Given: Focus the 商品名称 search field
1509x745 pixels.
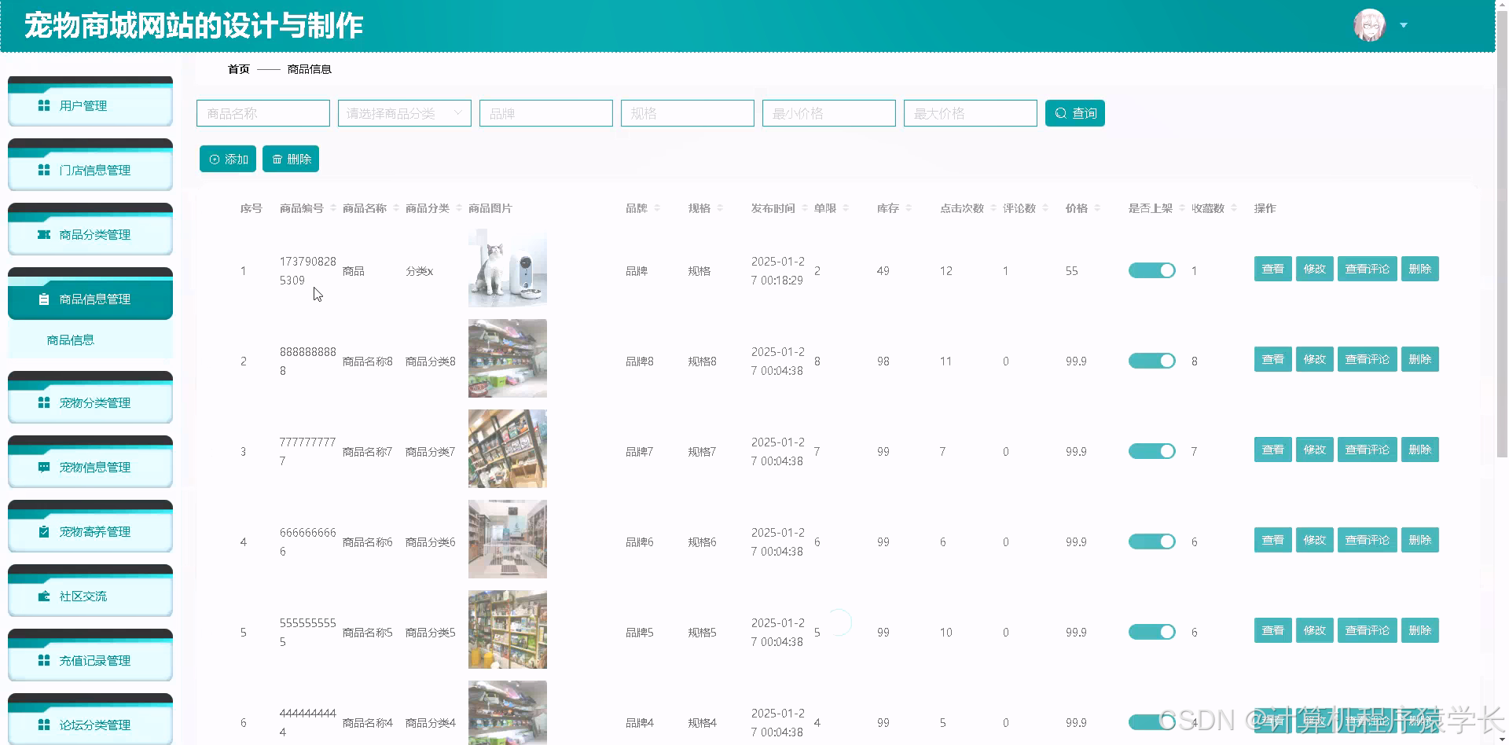Looking at the screenshot, I should click(x=263, y=113).
